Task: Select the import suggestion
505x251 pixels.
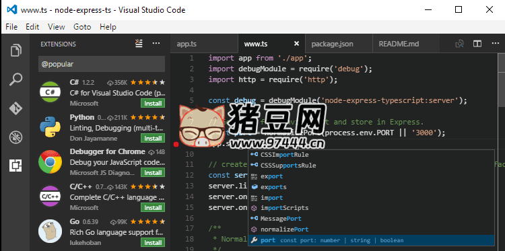Action: [371, 197]
